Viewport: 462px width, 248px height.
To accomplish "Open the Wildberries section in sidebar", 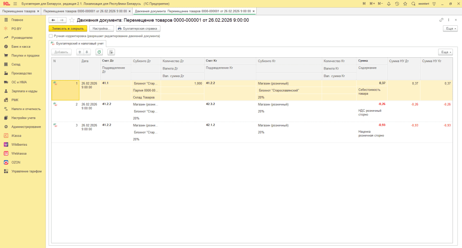I will click(20, 144).
